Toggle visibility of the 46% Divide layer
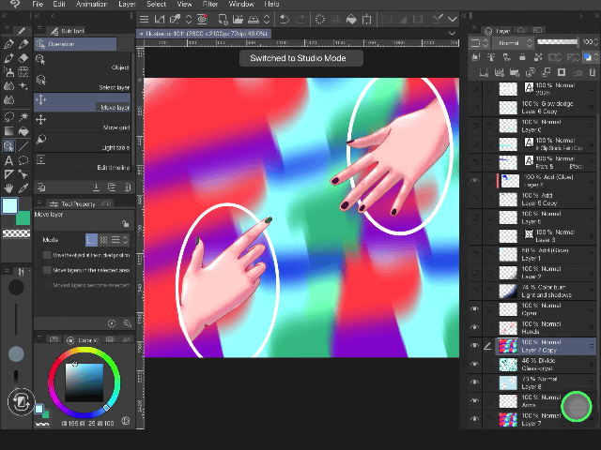601x450 pixels. coord(475,364)
